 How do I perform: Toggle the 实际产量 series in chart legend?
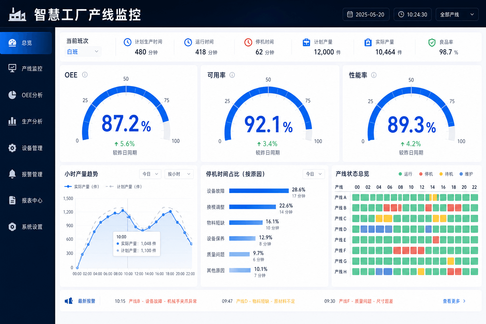coord(82,187)
